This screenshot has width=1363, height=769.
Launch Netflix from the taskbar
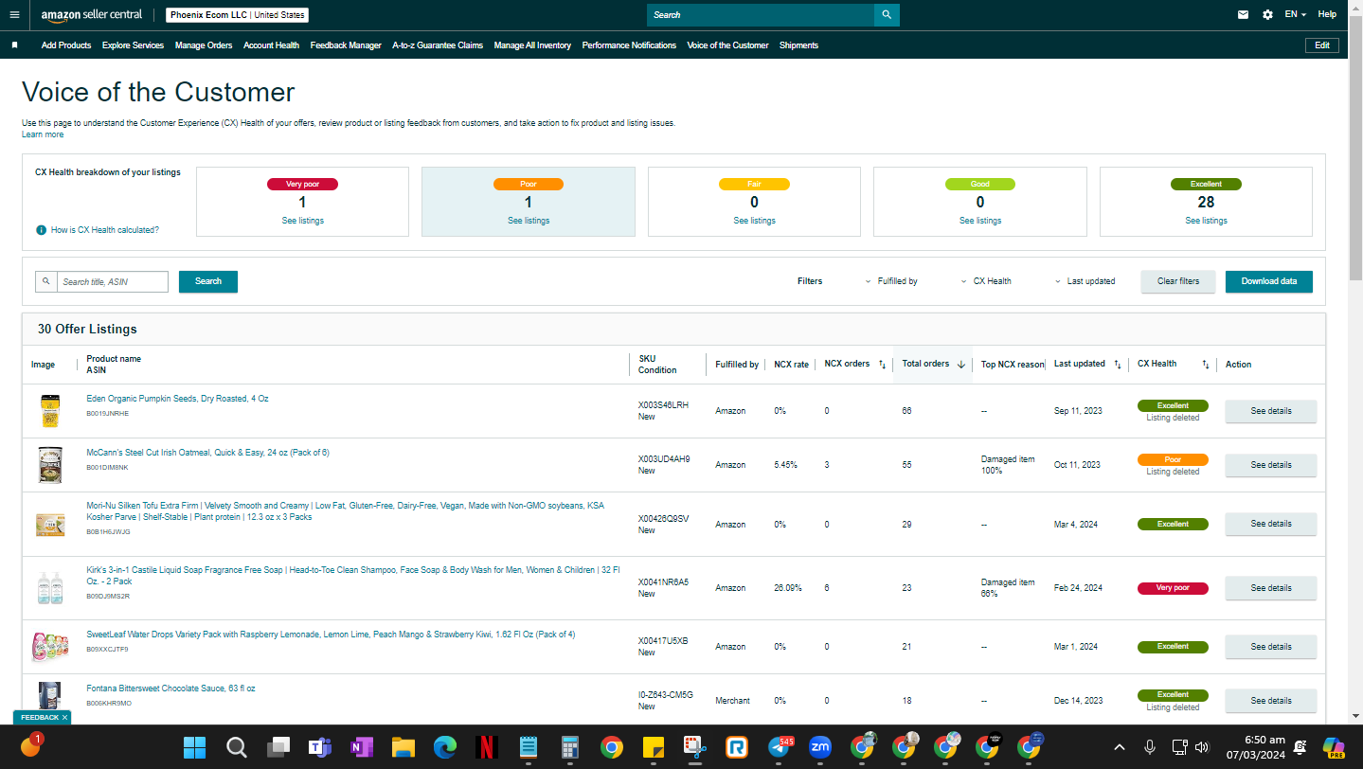tap(487, 747)
